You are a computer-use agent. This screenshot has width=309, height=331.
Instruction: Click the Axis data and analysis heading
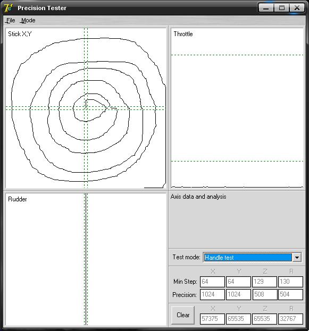click(198, 197)
